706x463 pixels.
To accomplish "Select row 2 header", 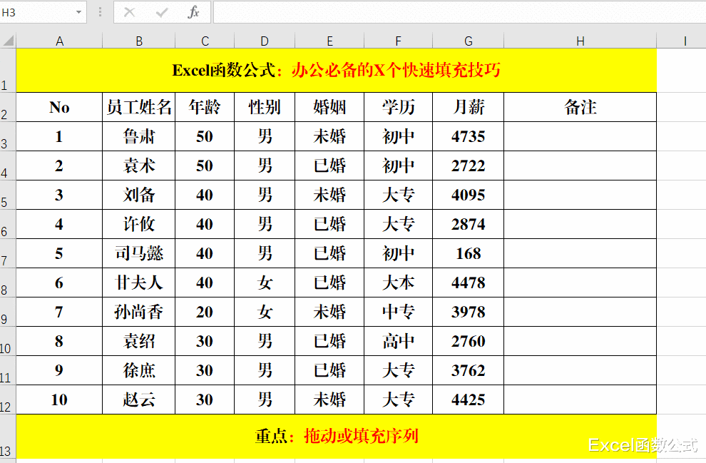I will (x=8, y=107).
